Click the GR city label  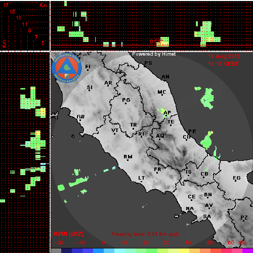(x=80, y=117)
